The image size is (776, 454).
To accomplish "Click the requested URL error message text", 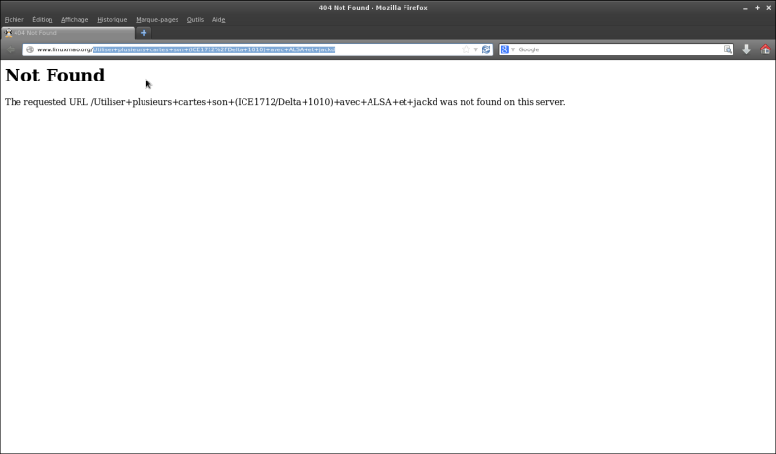I will (284, 102).
